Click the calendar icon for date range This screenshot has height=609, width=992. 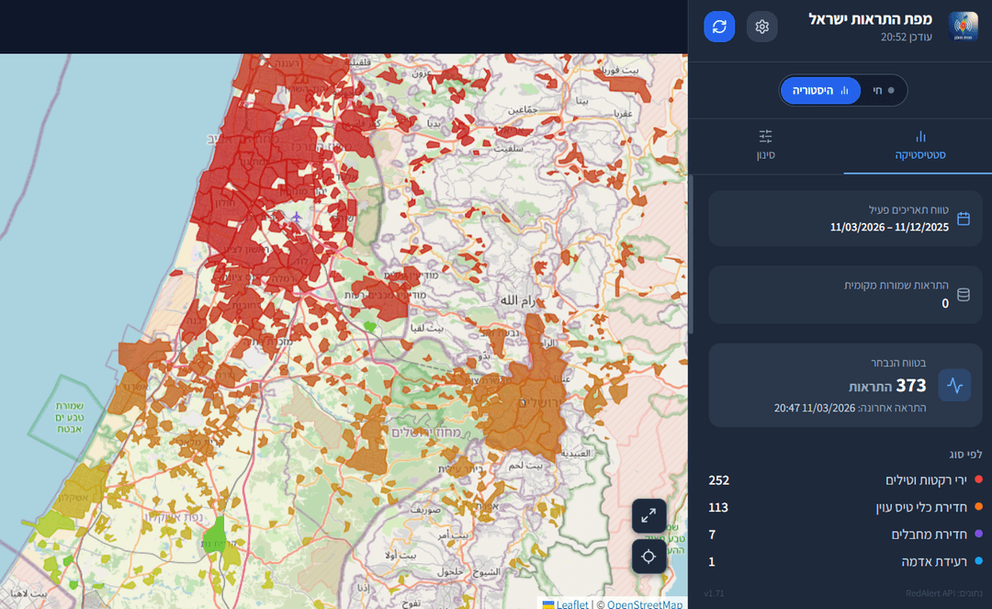pos(964,219)
